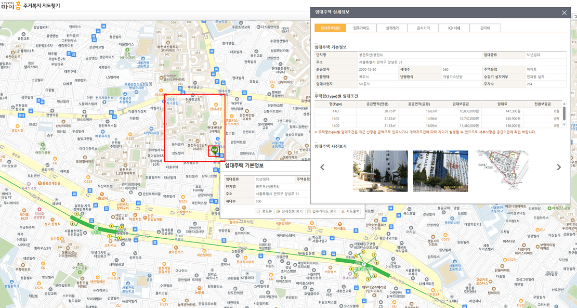Click the 로드뷰 button
Image resolution: width=577 pixels, height=308 pixels.
(265, 211)
